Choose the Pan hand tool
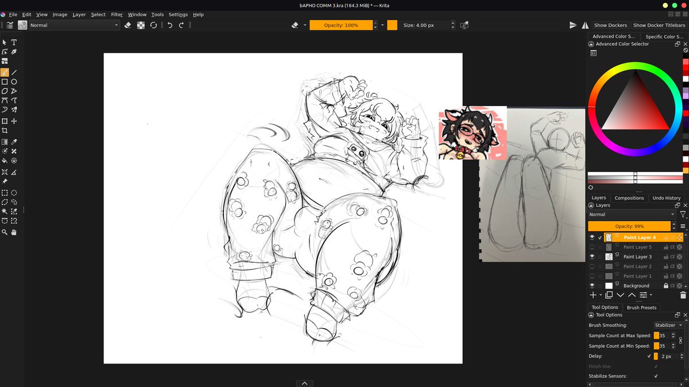The width and height of the screenshot is (689, 387). click(x=14, y=232)
